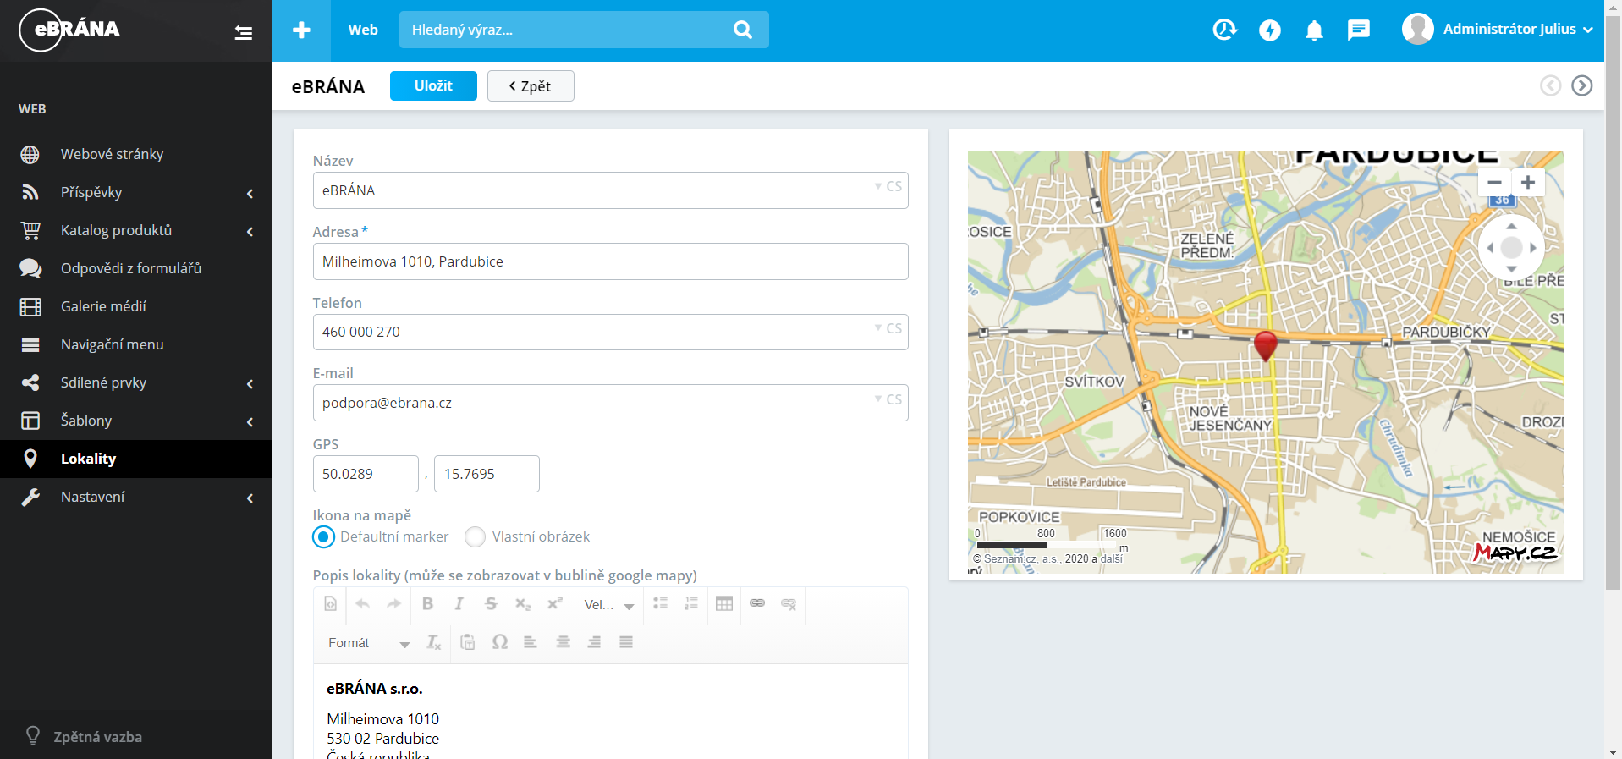
Task: Open Odpovědi z formulářů
Action: click(136, 268)
